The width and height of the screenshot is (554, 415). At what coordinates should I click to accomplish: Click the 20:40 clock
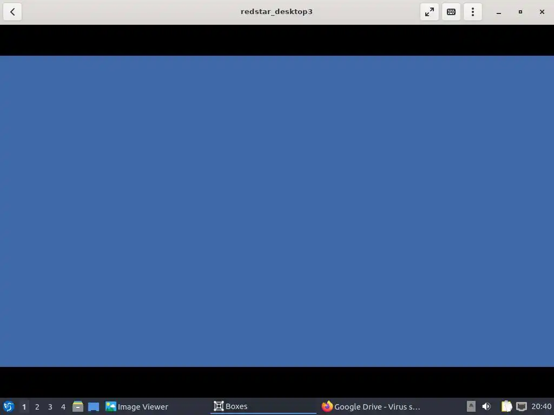pos(541,406)
